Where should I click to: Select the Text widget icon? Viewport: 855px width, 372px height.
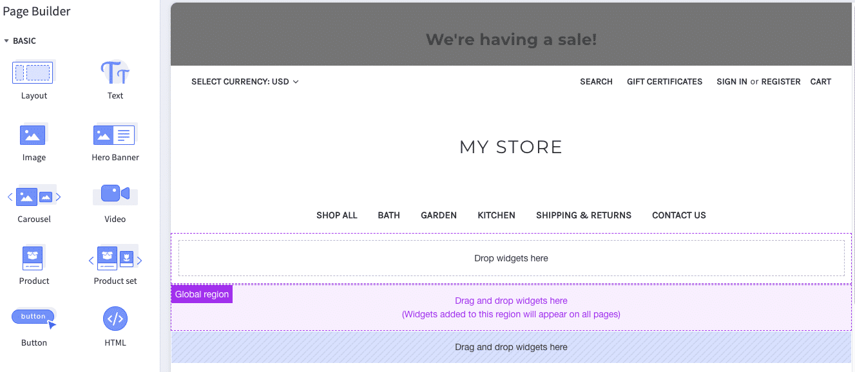pos(115,72)
